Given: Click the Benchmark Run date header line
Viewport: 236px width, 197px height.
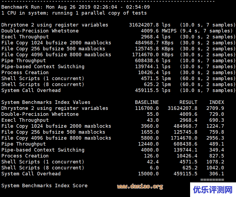Looking at the screenshot, I should tap(75, 7).
